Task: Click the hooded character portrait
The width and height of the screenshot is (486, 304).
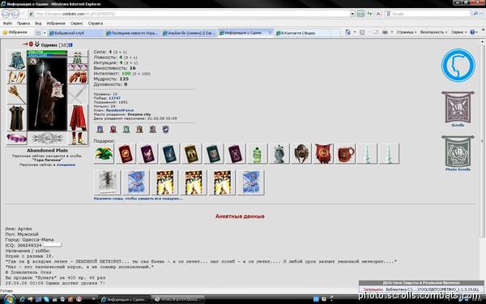Action: coord(47,94)
